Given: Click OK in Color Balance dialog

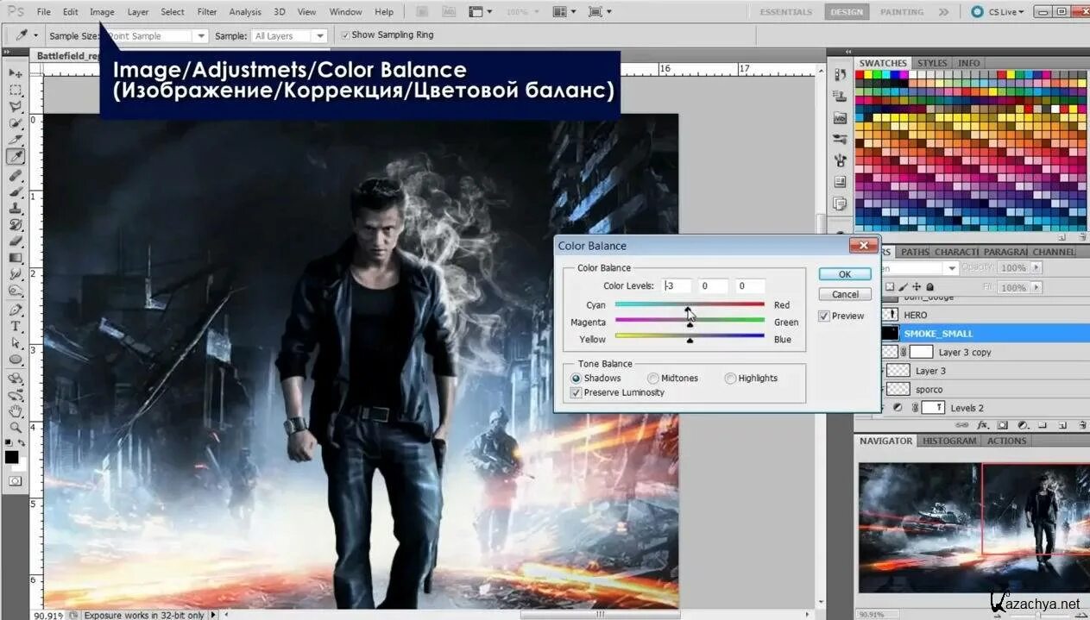Looking at the screenshot, I should pos(844,274).
